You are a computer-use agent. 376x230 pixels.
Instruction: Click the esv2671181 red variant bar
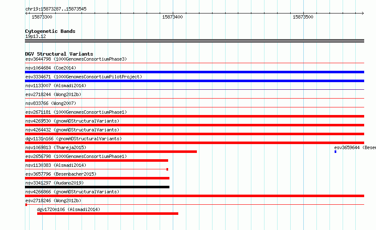(x=194, y=116)
